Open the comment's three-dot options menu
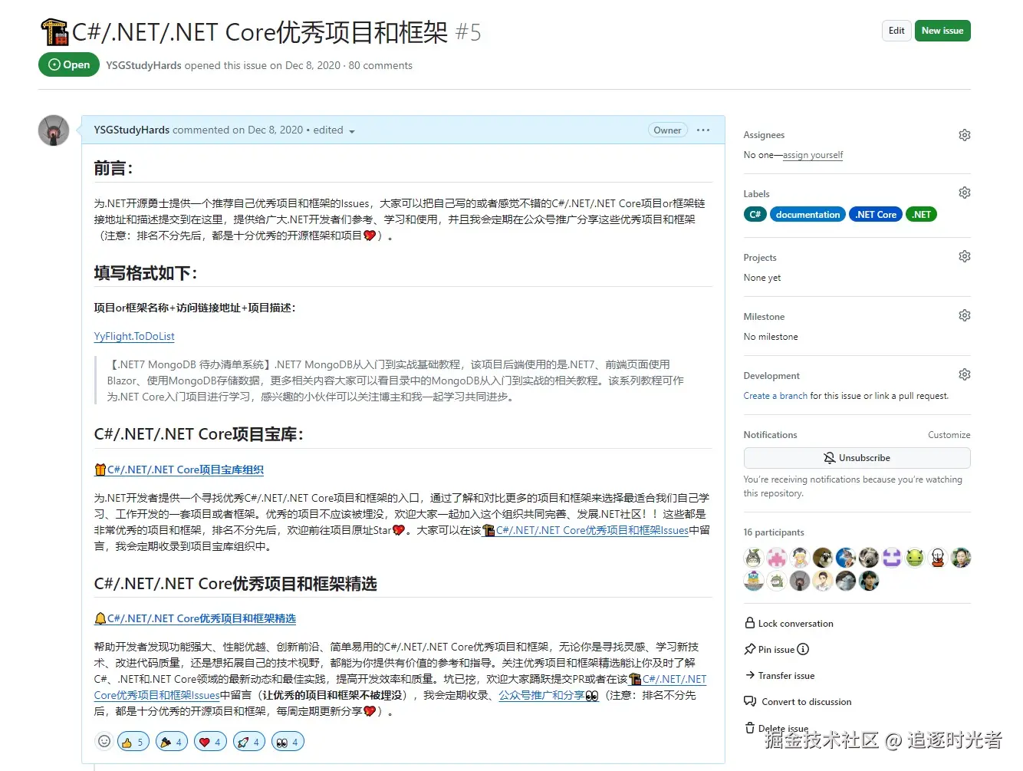 pos(702,130)
